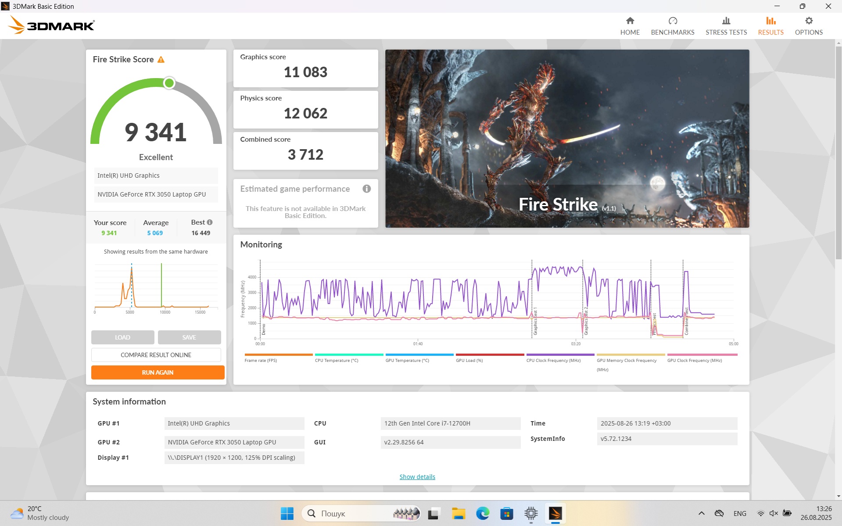Screen dimensions: 842x526
Task: Open the Home tab
Action: click(x=630, y=26)
